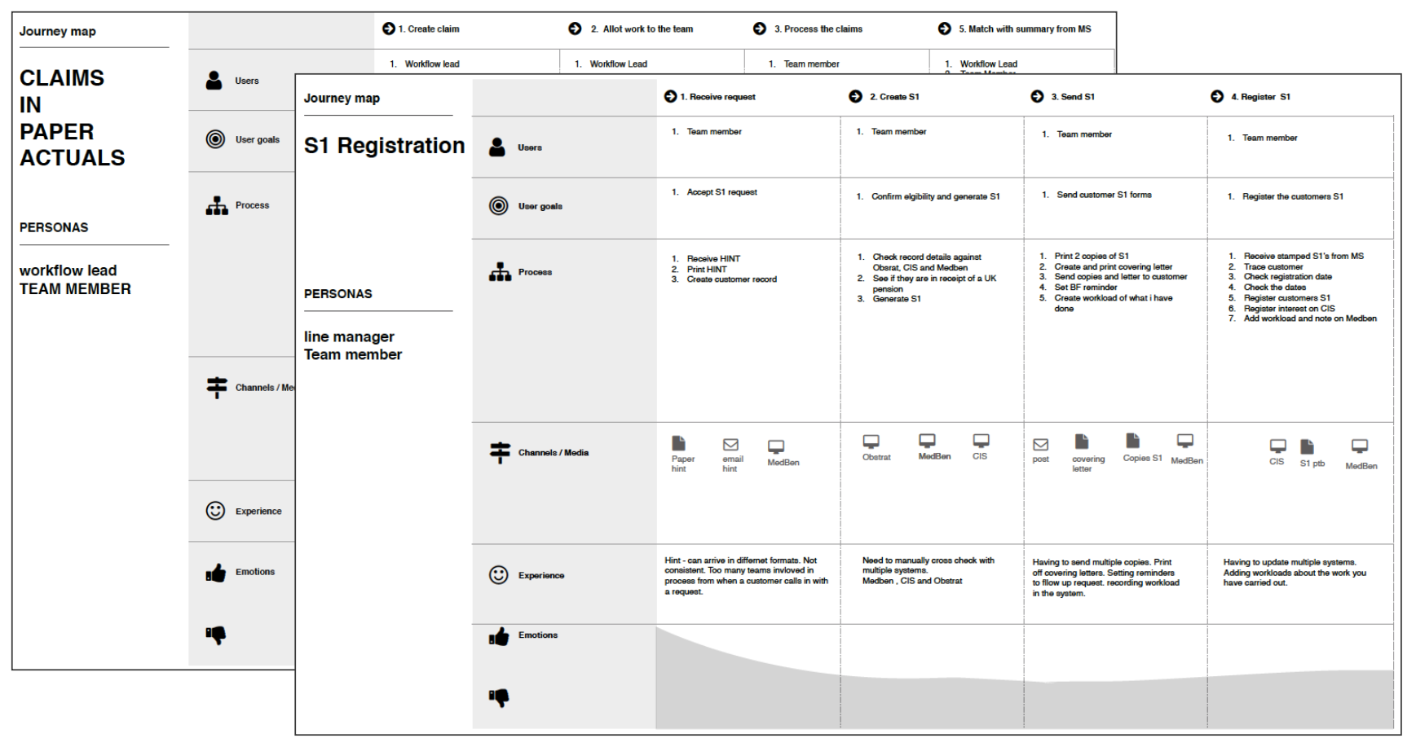1416x747 pixels.
Task: Click the Emotions thumbs-up icon in S1 Registration map
Action: (x=499, y=636)
